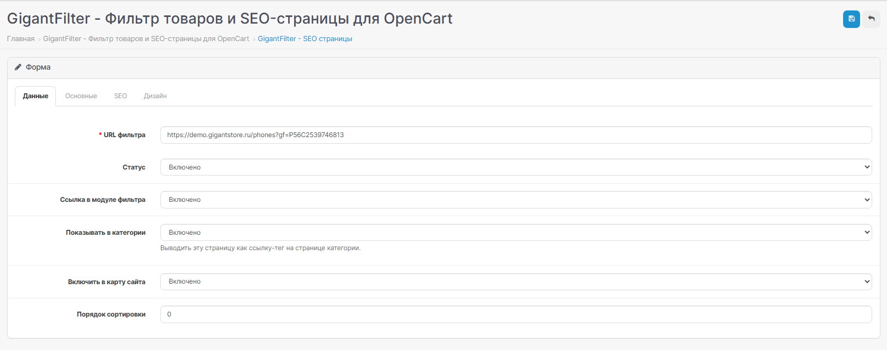Click the Форма panel heading

click(38, 67)
